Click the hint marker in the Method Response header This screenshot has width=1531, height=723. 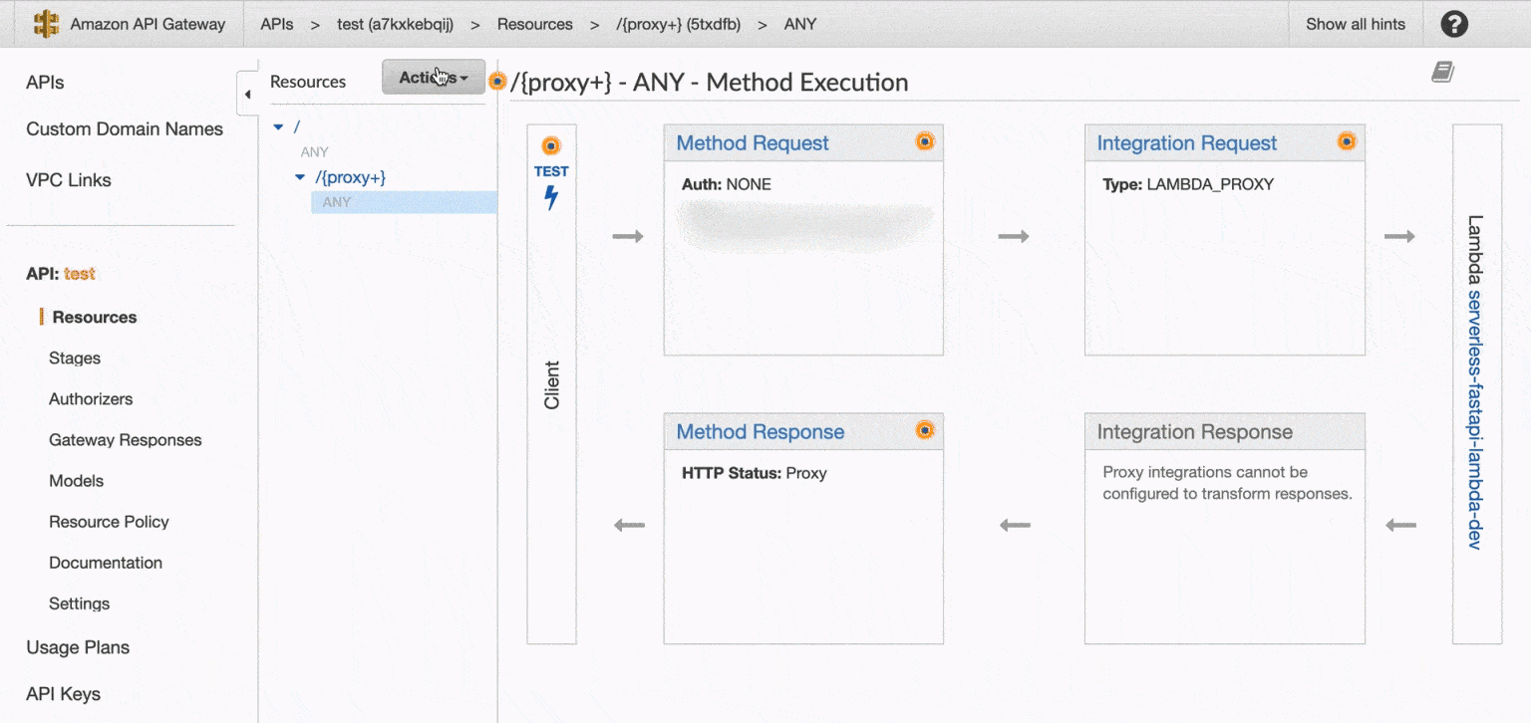[x=925, y=430]
